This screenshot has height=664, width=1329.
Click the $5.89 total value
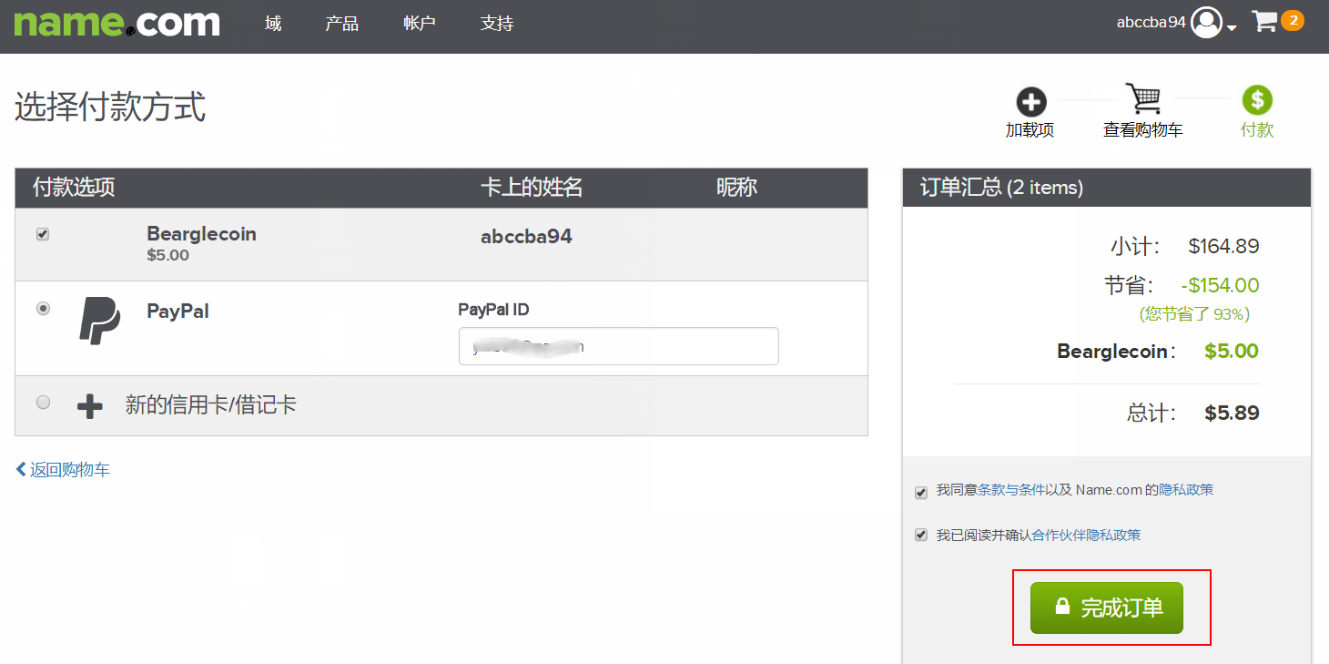point(1232,414)
